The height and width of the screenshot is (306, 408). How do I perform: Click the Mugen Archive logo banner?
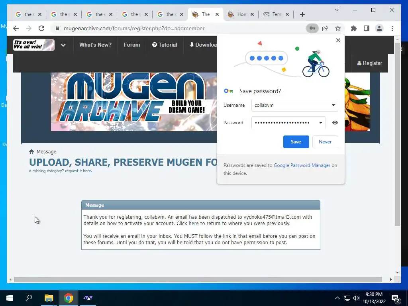pyautogui.click(x=134, y=102)
